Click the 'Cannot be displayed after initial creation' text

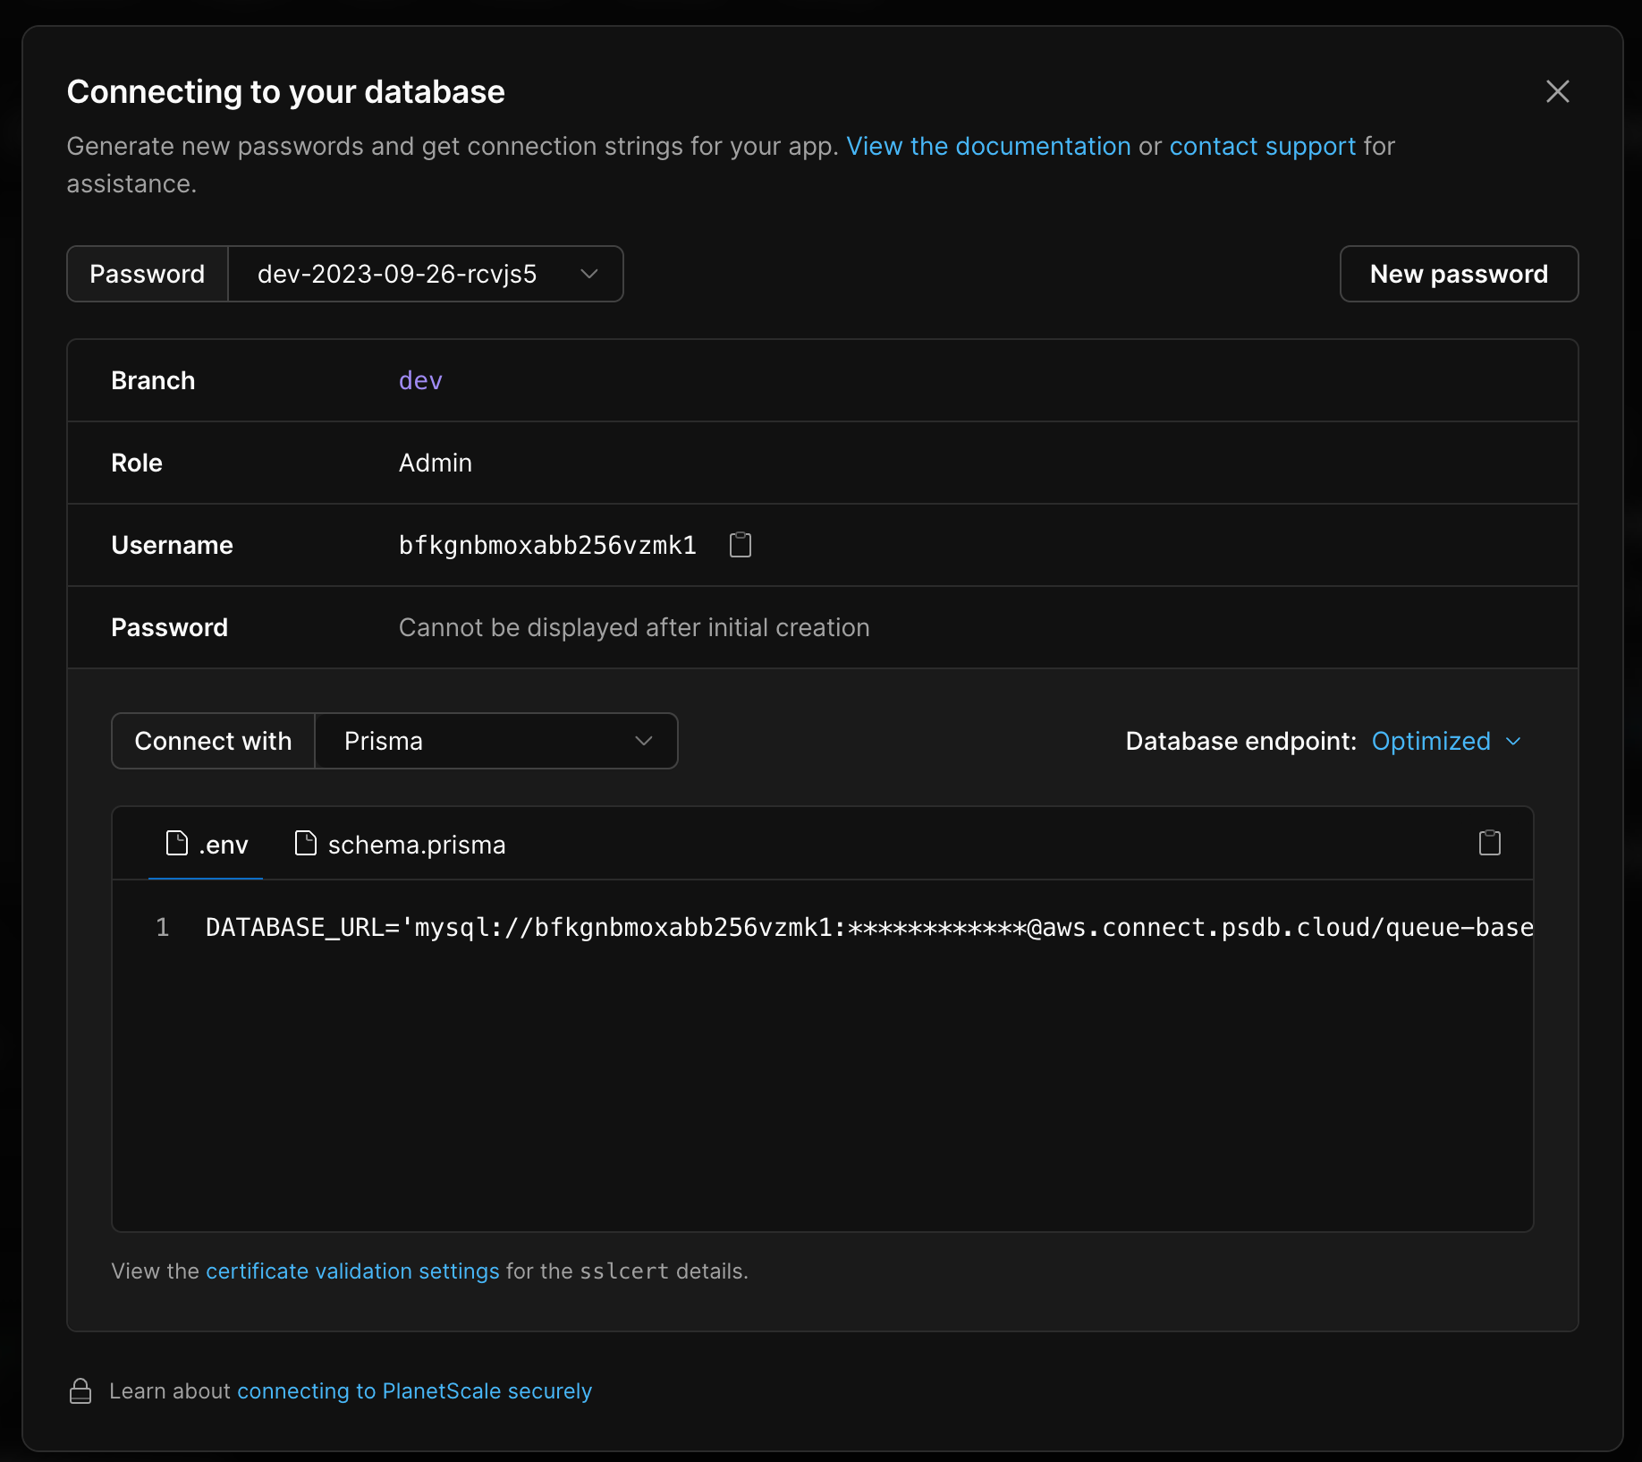[x=634, y=627]
